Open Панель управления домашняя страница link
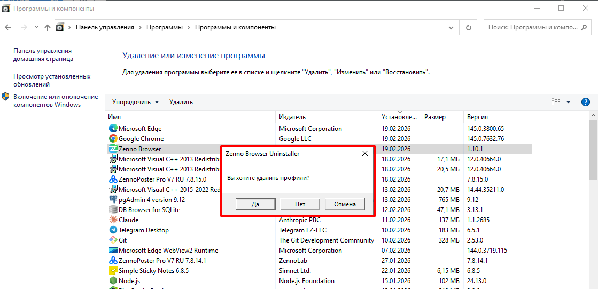The width and height of the screenshot is (598, 289). (x=46, y=54)
